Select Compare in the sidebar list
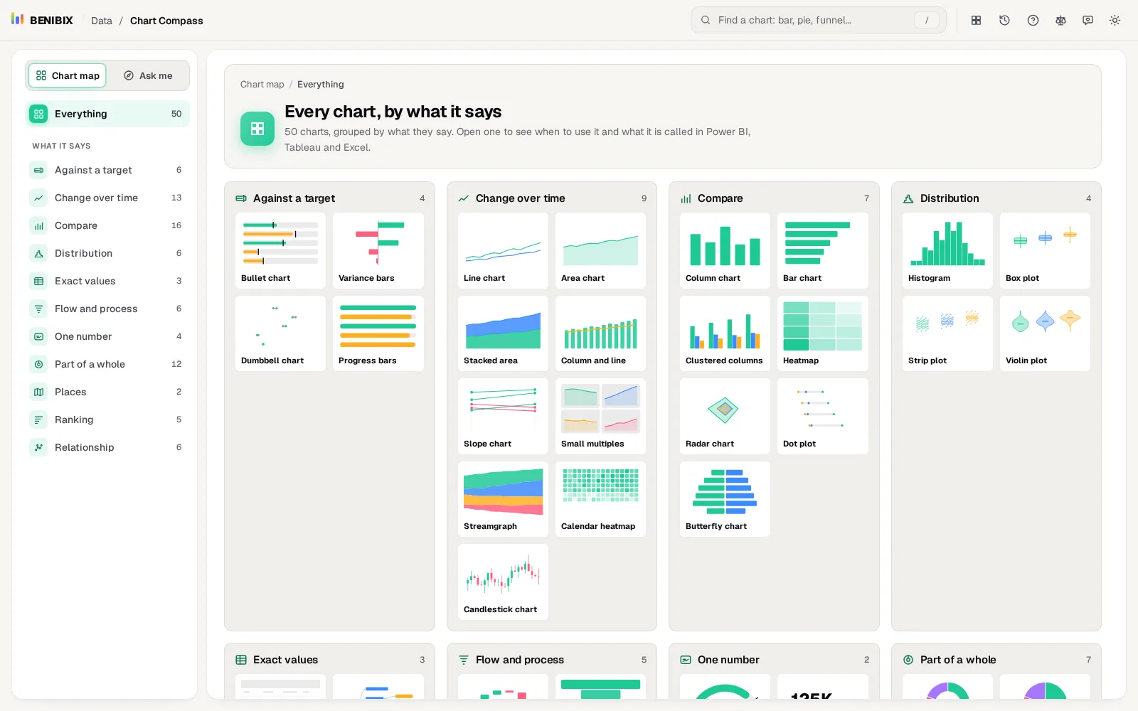The image size is (1138, 711). 107,225
